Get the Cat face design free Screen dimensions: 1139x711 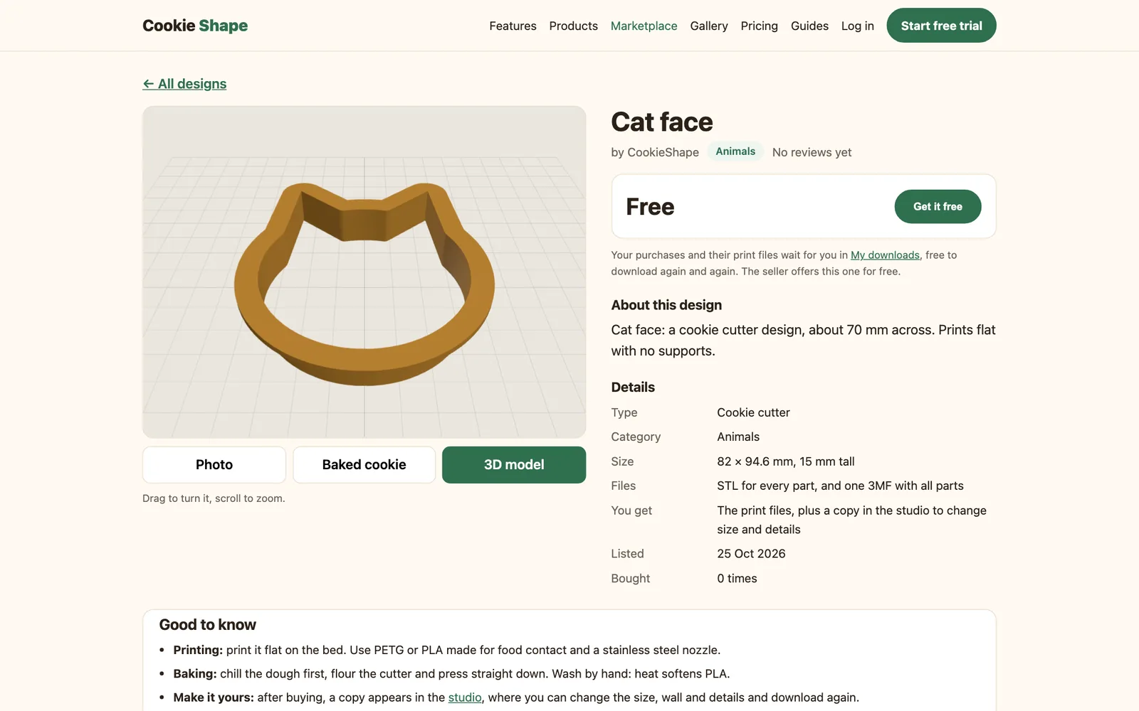tap(938, 206)
